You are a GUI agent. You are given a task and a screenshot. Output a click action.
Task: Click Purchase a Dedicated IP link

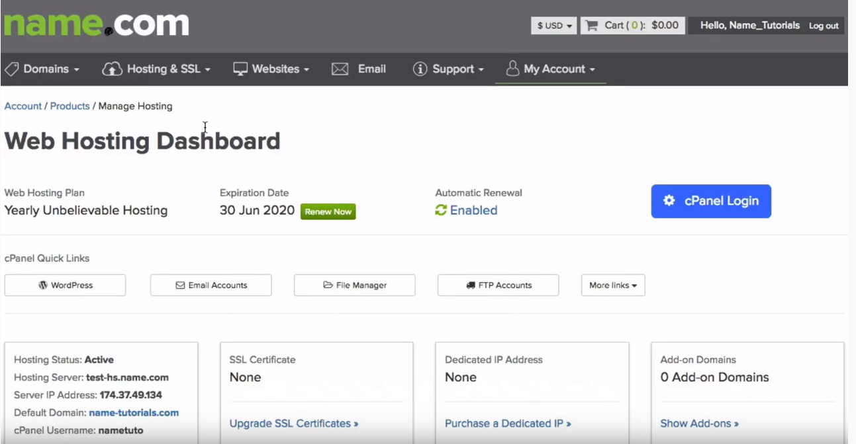[508, 424]
